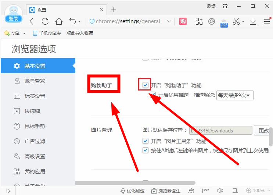Select the 设置 tab
The height and width of the screenshot is (195, 273).
[x=67, y=10]
